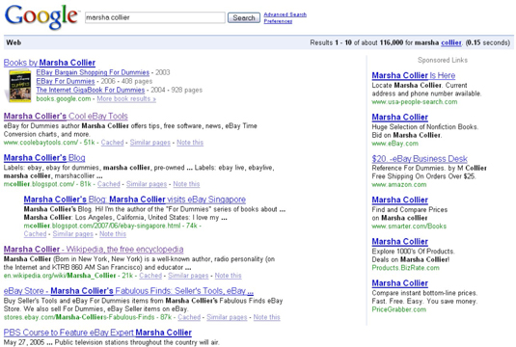Open 'Marsha Collier's Blog' result
Screen dimensions: 516x347
(44, 157)
